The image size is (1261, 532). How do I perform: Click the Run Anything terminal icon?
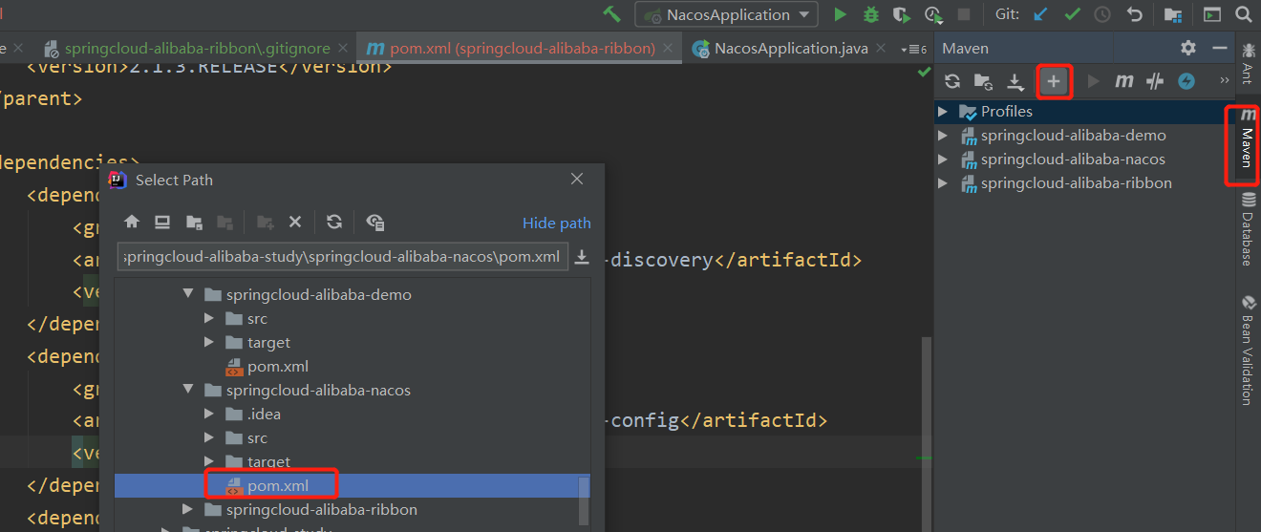click(1211, 14)
